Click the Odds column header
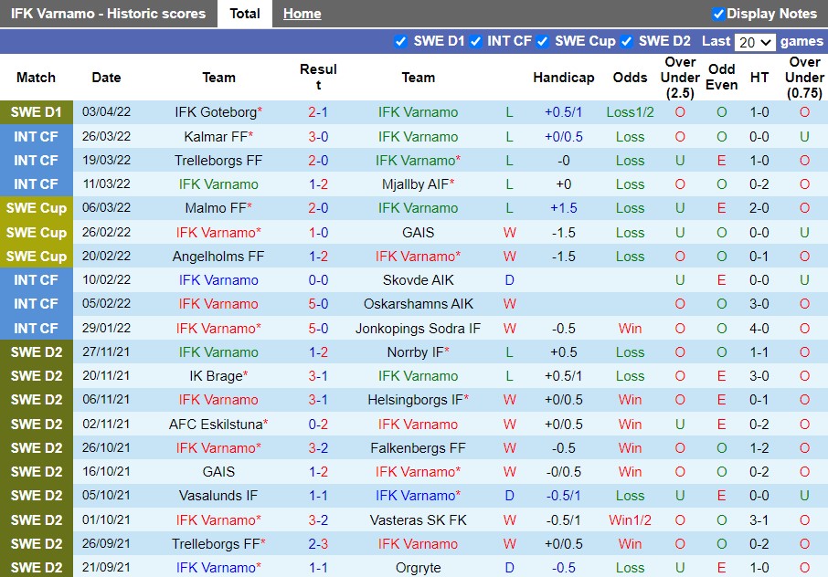This screenshot has width=828, height=577. pos(630,78)
